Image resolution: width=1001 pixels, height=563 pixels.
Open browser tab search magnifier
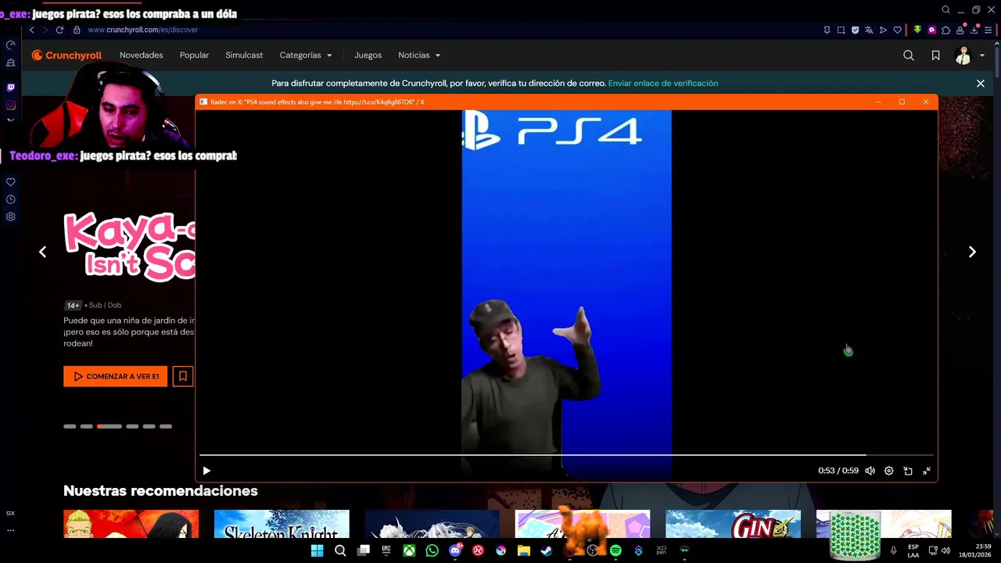tap(945, 10)
